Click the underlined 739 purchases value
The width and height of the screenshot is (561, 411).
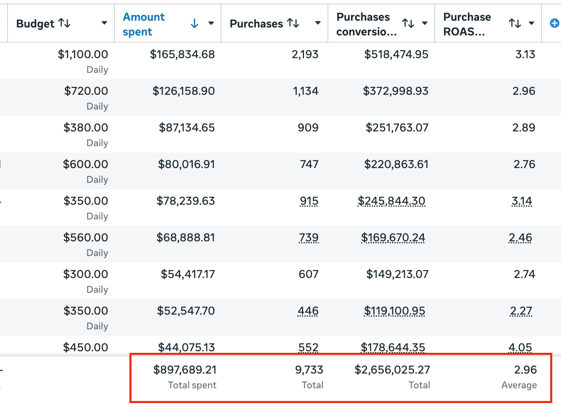point(309,238)
